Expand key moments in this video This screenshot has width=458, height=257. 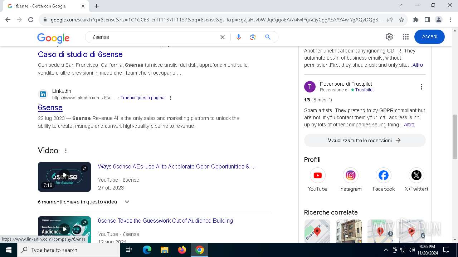127,202
